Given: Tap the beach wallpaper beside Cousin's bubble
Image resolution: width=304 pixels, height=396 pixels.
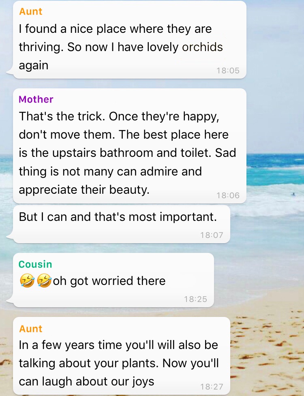Looking at the screenshot, I should click(x=257, y=280).
